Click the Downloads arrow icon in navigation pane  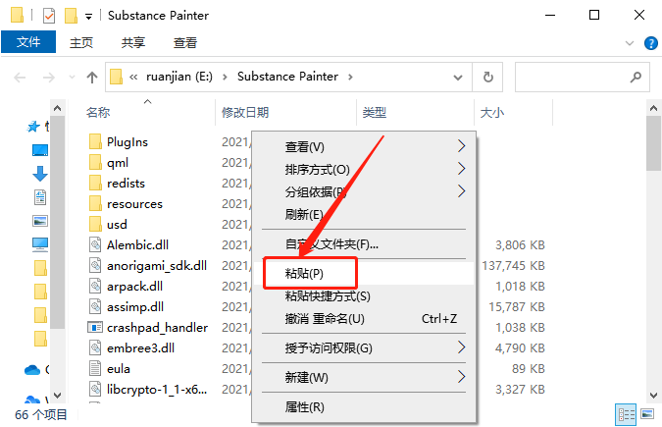click(x=40, y=174)
